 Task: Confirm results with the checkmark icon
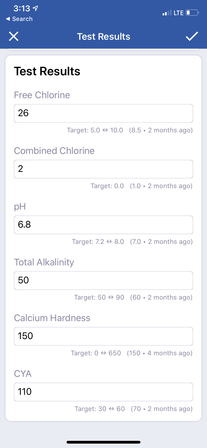(x=192, y=36)
